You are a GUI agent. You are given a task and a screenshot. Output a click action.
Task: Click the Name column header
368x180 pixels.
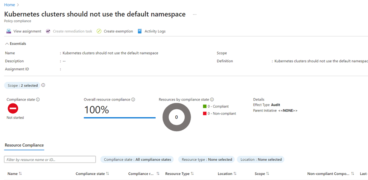pos(13,174)
